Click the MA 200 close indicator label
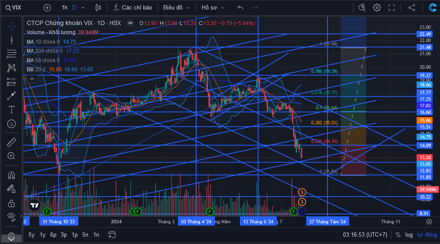The width and height of the screenshot is (440, 244). pyautogui.click(x=45, y=51)
